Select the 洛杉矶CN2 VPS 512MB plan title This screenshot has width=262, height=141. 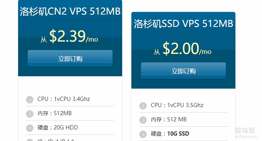pyautogui.click(x=70, y=11)
